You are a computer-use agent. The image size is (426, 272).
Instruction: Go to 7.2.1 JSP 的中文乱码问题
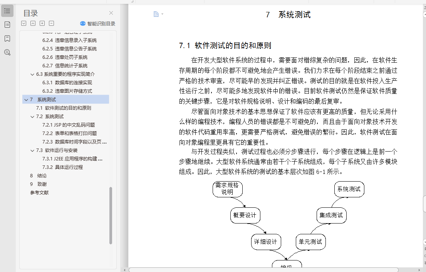coord(69,125)
